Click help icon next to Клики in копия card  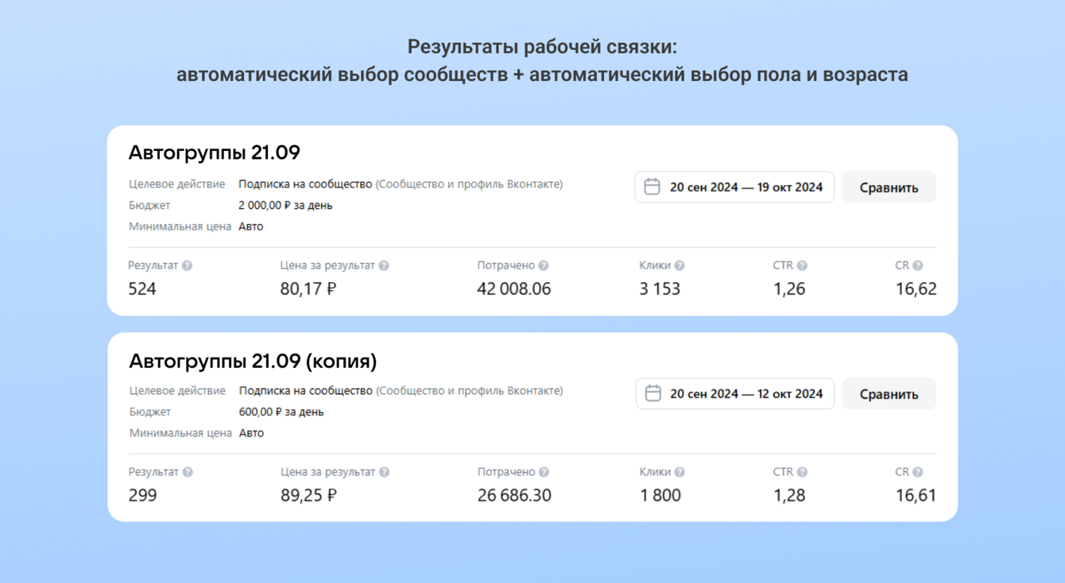pyautogui.click(x=680, y=473)
